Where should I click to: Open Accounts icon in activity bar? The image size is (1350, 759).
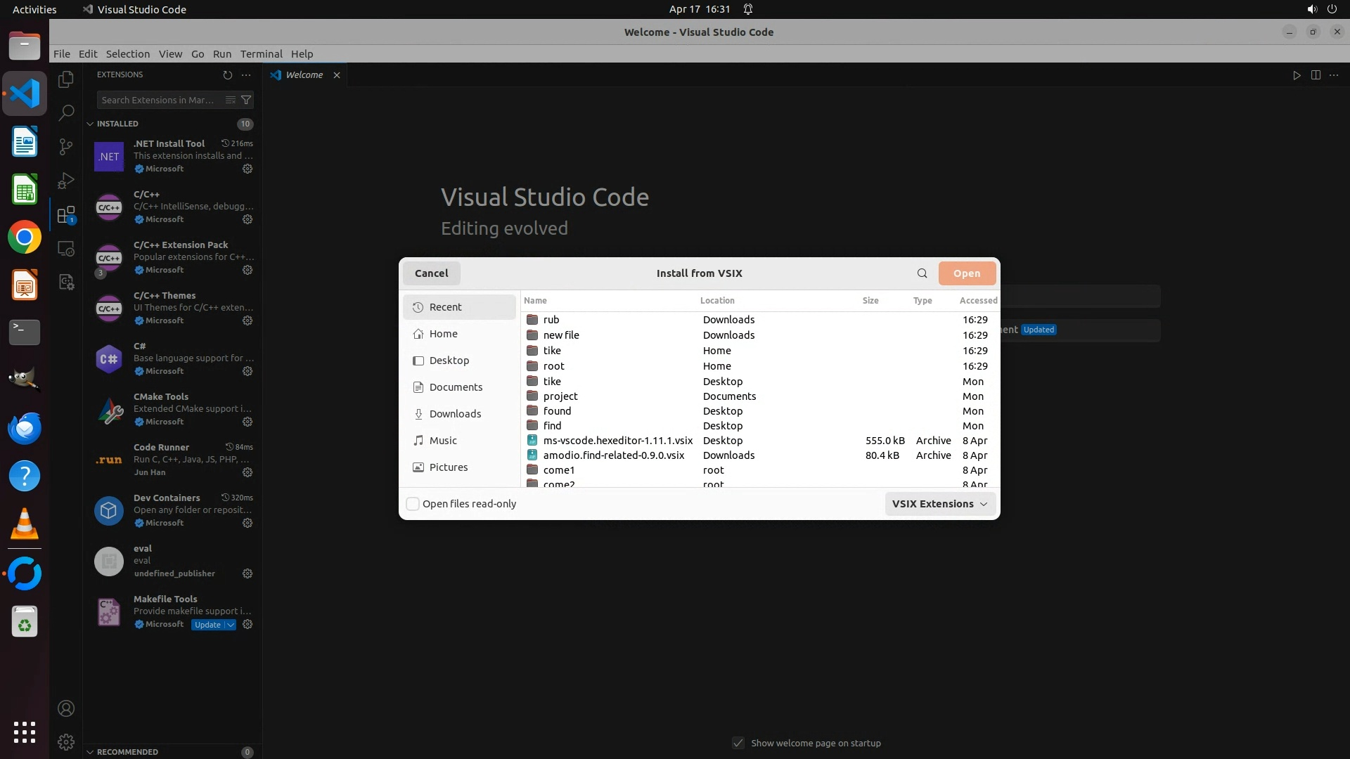coord(66,708)
